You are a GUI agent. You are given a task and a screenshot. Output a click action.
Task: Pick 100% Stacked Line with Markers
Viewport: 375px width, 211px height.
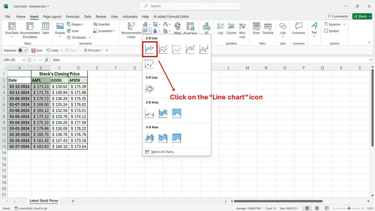149,64
